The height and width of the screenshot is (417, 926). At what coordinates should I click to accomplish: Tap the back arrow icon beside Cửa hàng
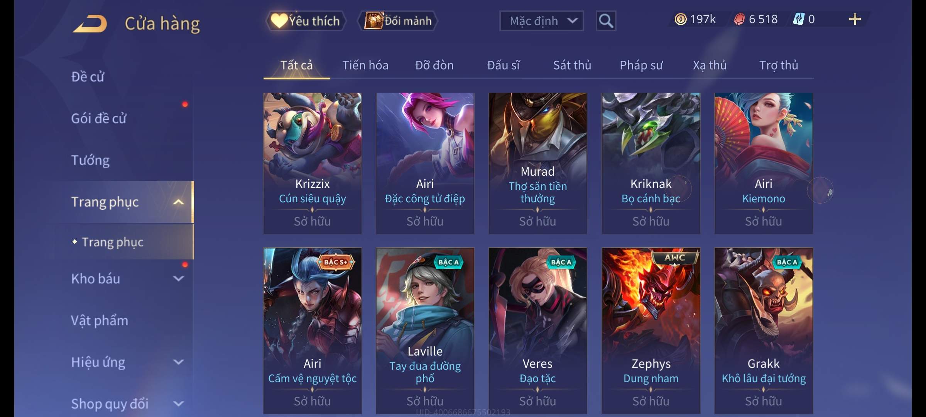[90, 24]
